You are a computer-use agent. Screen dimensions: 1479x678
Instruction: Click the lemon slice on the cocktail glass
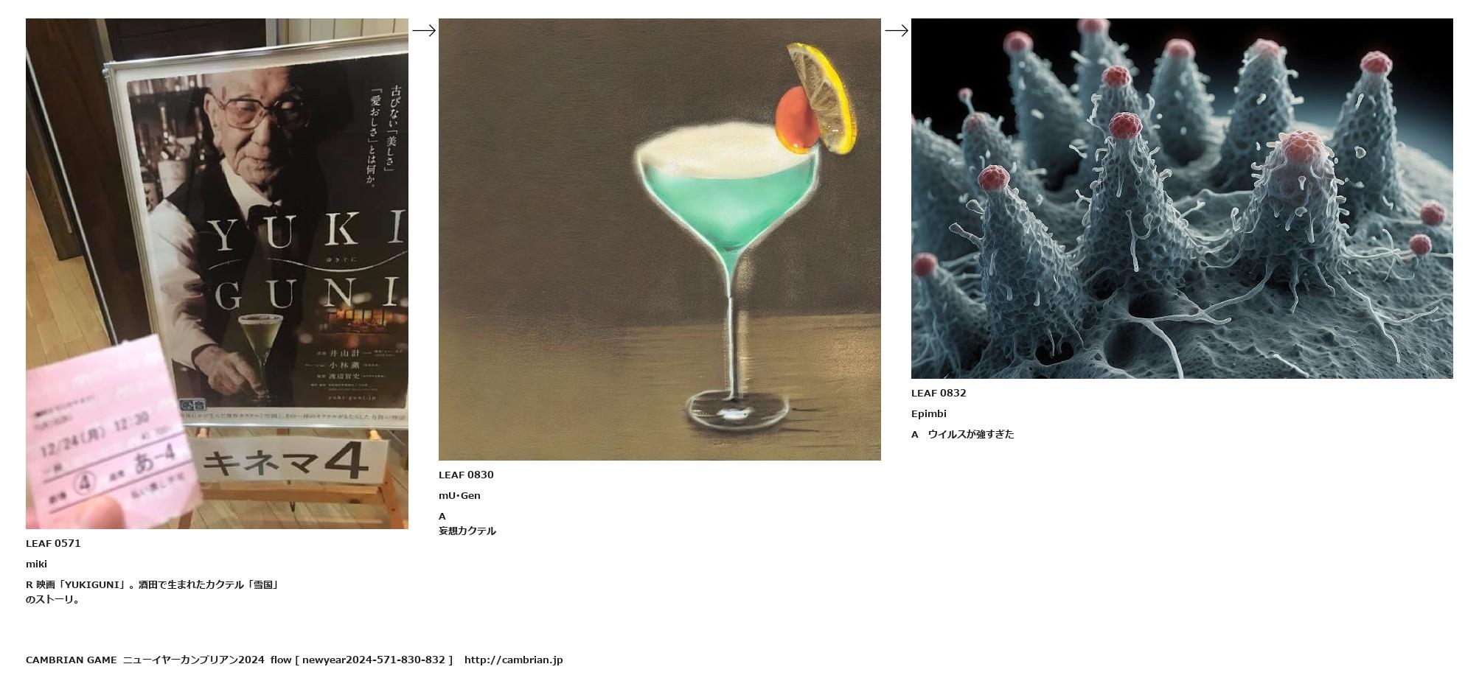(x=824, y=99)
